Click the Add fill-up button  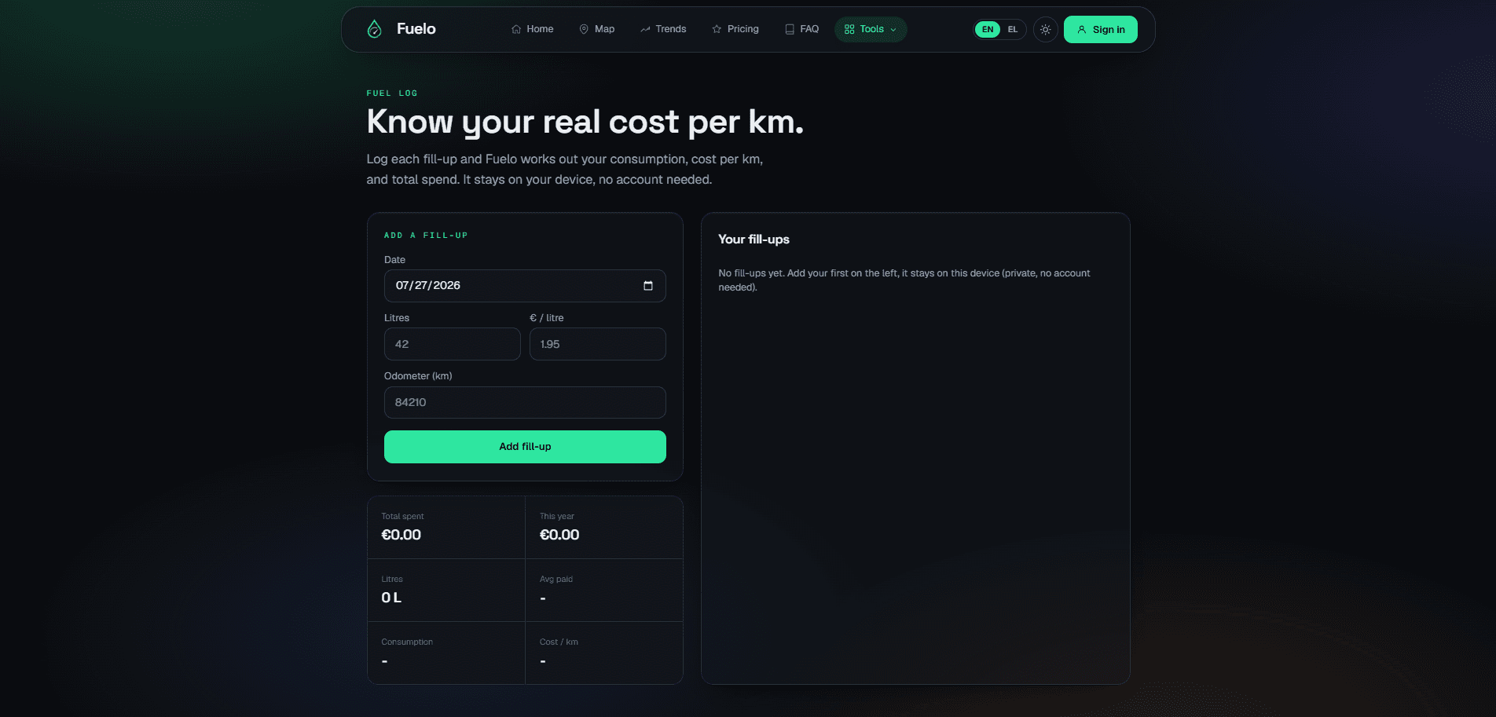pos(525,447)
